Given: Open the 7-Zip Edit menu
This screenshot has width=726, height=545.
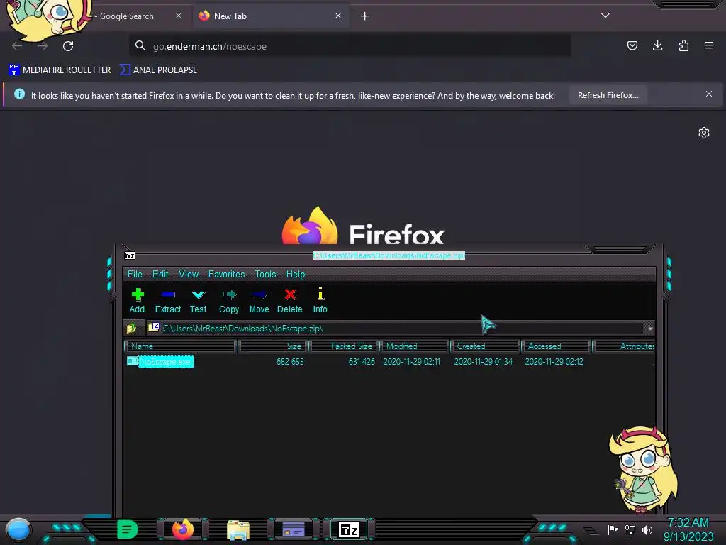Looking at the screenshot, I should coord(160,275).
